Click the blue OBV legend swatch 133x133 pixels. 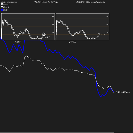(2, 10)
